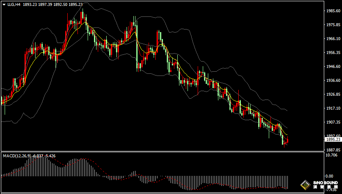The image size is (342, 194).
Task: Click the 1956.35 price axis label
Action: click(x=332, y=53)
